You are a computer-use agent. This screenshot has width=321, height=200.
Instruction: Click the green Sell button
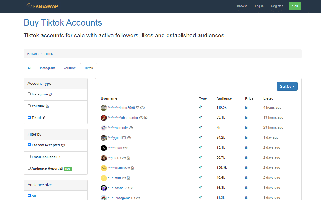(295, 6)
